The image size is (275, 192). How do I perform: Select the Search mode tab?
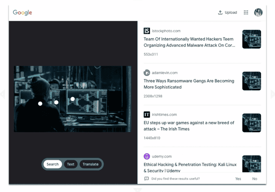52,164
